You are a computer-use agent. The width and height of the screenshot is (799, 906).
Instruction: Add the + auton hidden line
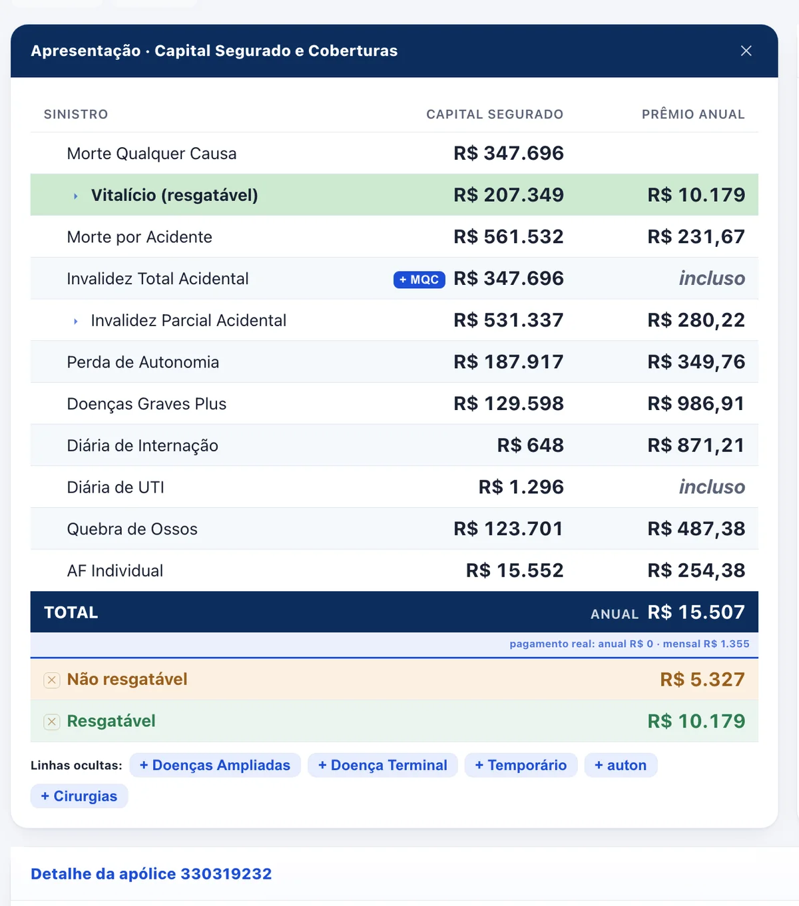tap(621, 766)
